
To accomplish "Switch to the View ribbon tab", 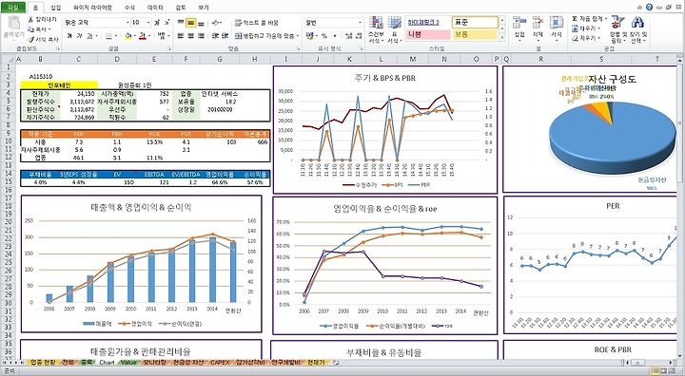I will point(204,8).
